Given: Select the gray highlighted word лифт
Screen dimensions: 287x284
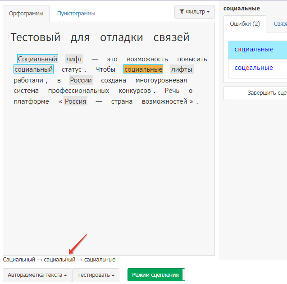Looking at the screenshot, I should tap(74, 59).
